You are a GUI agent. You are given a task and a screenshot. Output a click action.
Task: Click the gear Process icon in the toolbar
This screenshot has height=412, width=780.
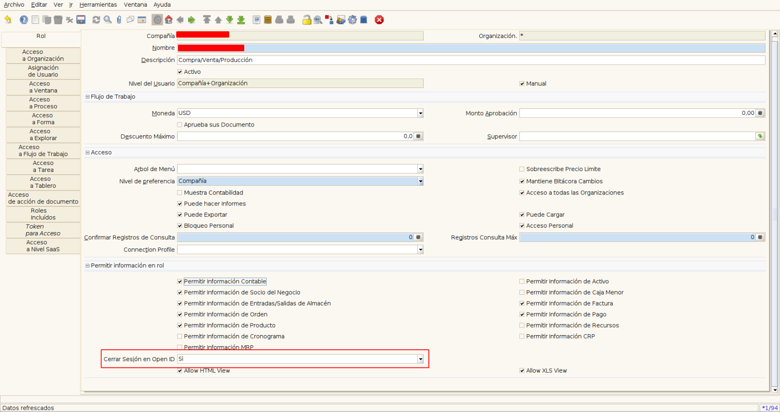pyautogui.click(x=352, y=19)
